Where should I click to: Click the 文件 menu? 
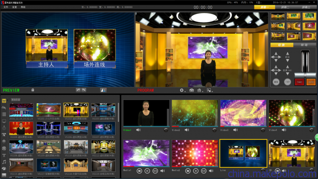coord(6,7)
